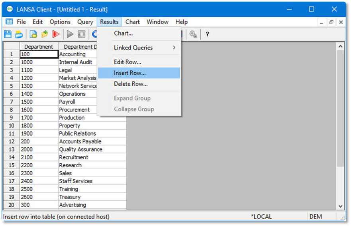Click the DEM status bar entry
Screen dimensions: 351x226
(316, 216)
